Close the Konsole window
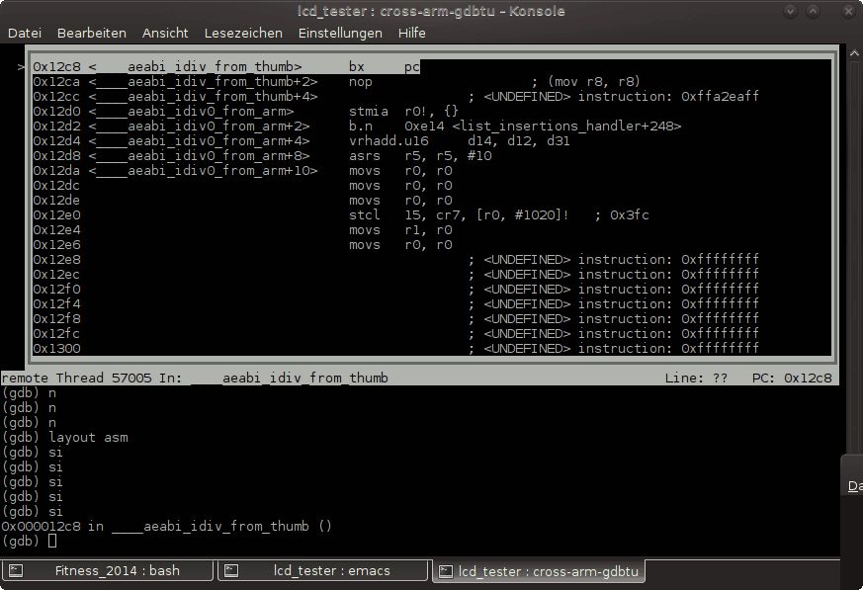The width and height of the screenshot is (863, 590). pyautogui.click(x=847, y=11)
